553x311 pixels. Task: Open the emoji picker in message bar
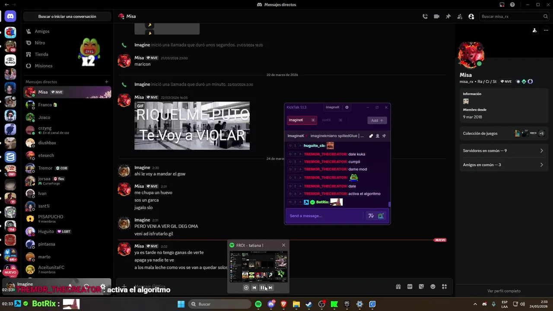pyautogui.click(x=433, y=286)
